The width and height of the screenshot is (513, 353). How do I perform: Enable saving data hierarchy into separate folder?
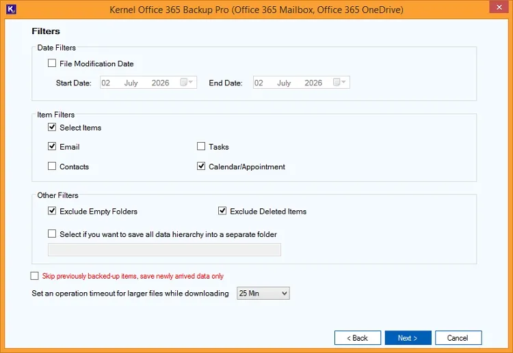pyautogui.click(x=52, y=234)
